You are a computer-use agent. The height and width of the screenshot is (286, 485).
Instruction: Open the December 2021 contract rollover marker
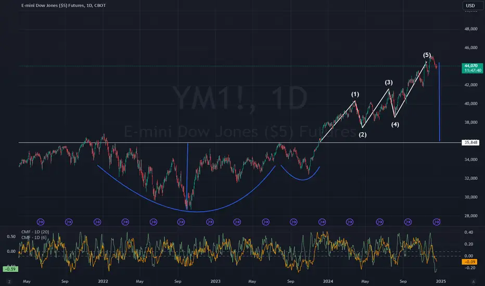(97, 222)
